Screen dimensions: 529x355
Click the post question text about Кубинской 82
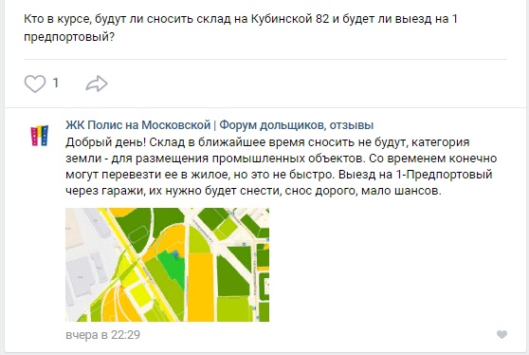[x=241, y=28]
